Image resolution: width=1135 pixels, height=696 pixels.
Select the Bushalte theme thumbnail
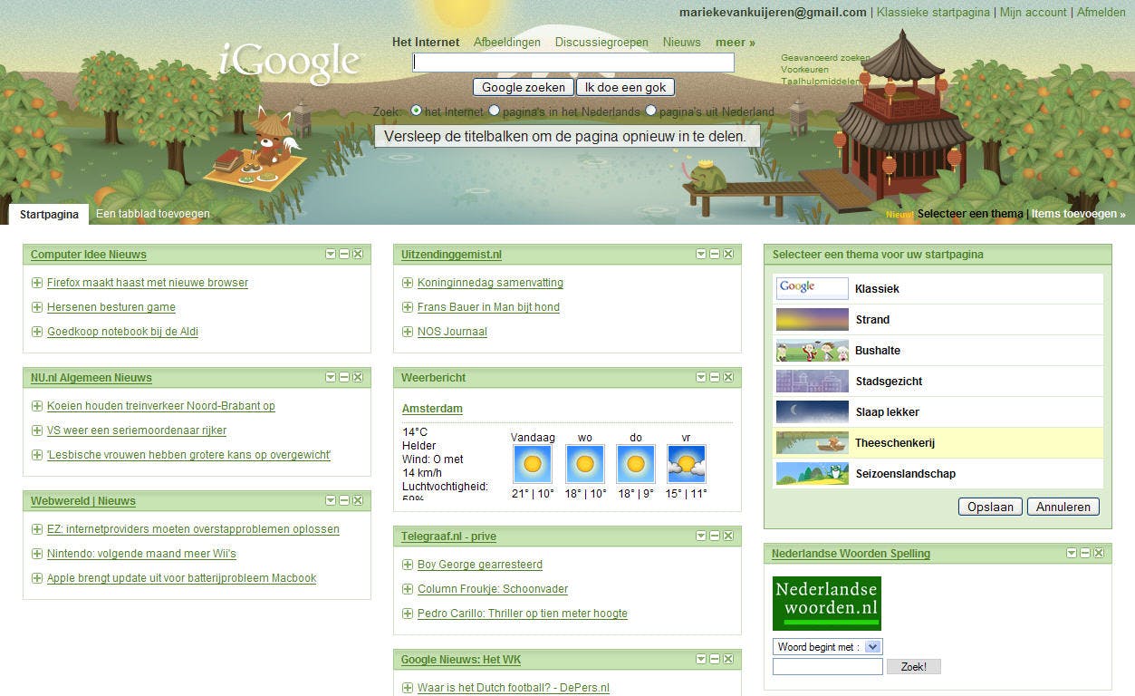click(813, 350)
